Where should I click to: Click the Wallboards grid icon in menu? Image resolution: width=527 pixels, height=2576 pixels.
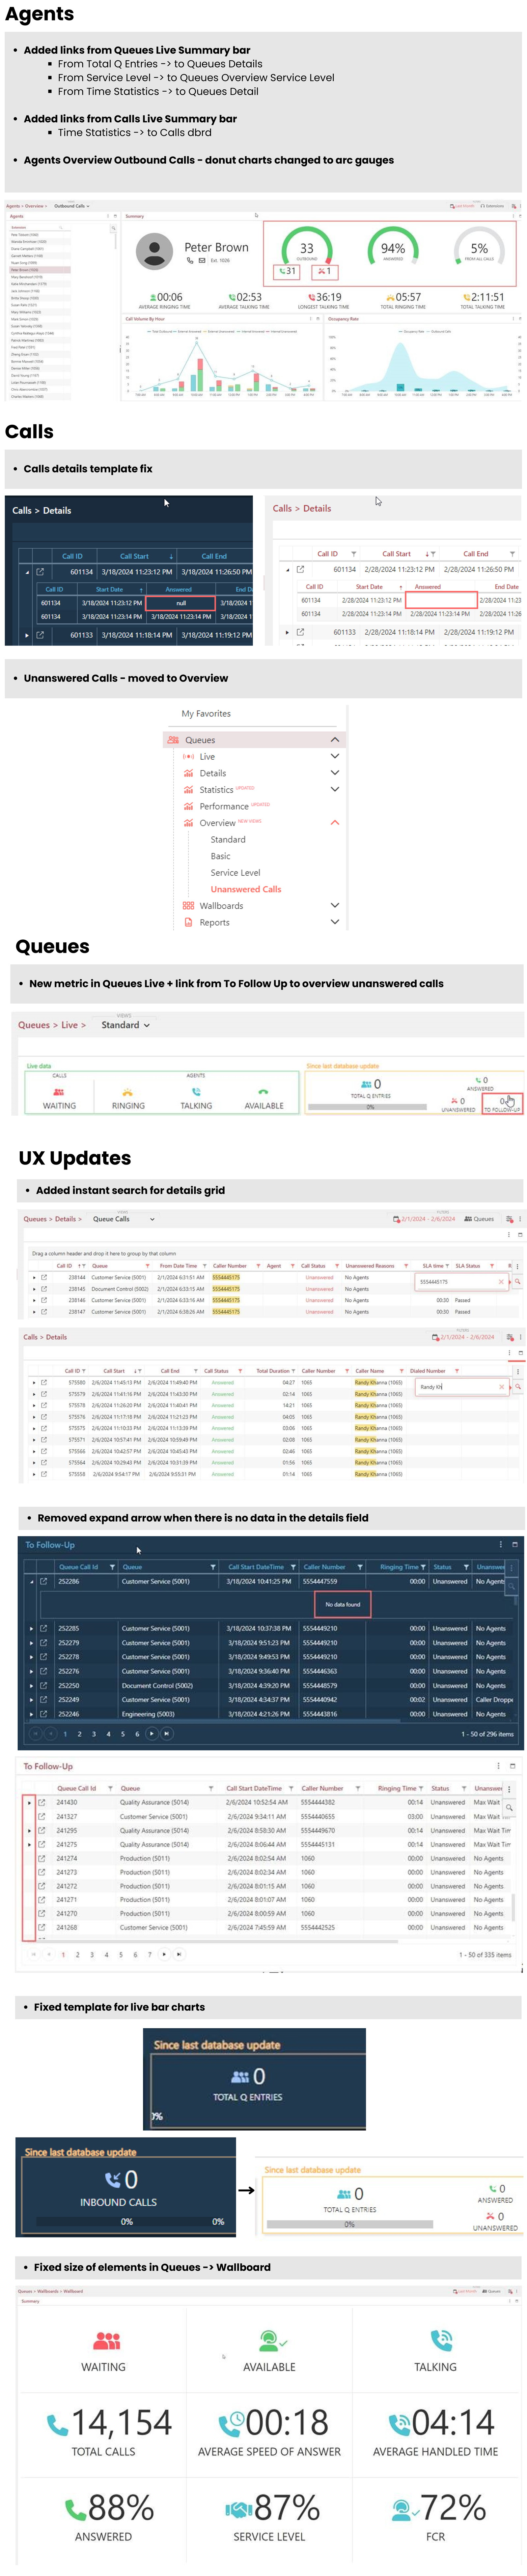point(189,906)
